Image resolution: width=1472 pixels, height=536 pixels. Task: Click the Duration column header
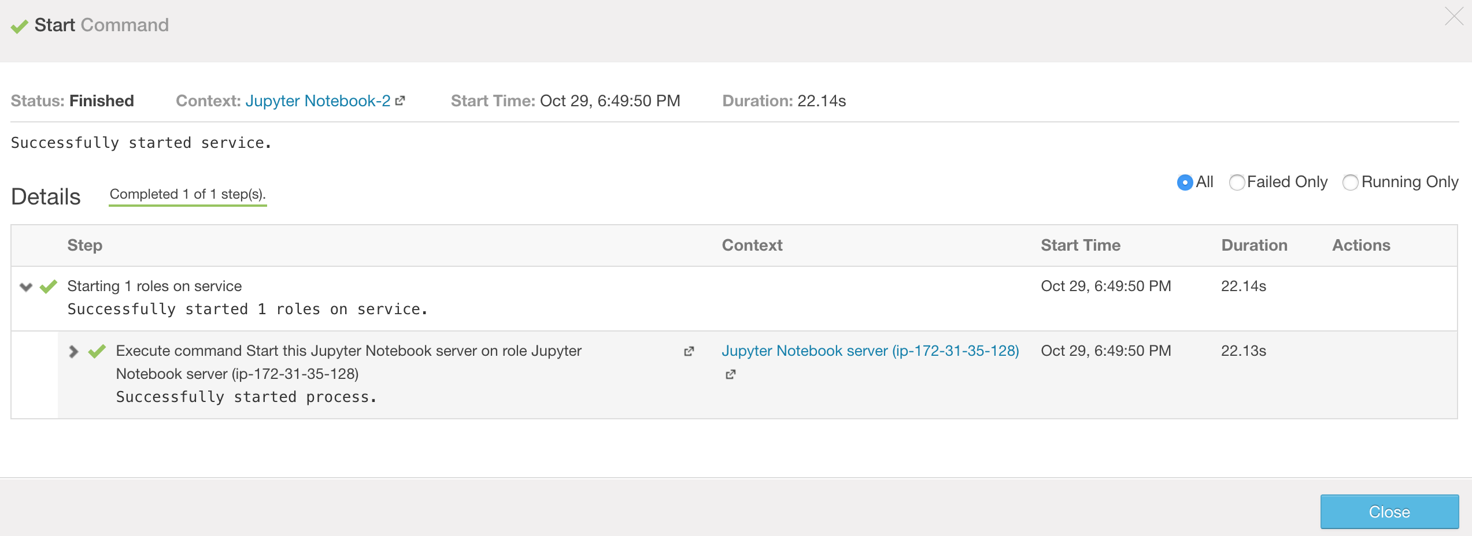tap(1254, 245)
